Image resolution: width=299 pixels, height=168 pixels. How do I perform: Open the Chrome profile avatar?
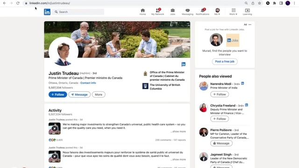pos(288,3)
